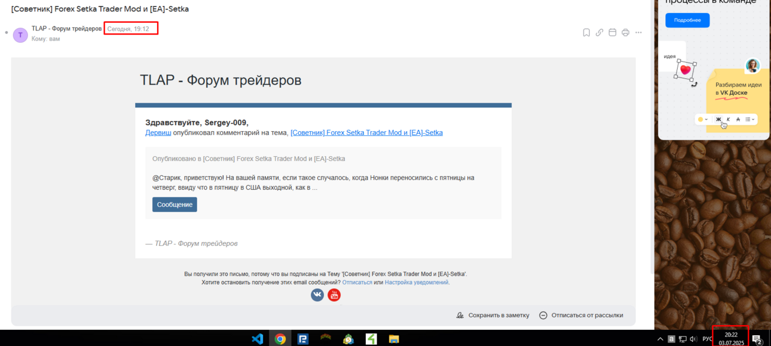Click the italic К icon in ad toolbar
This screenshot has height=346, width=771.
(728, 119)
